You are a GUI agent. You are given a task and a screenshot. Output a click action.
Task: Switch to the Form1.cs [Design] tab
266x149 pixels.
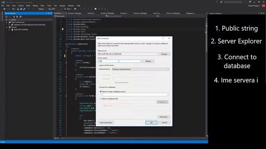[x=173, y=13]
